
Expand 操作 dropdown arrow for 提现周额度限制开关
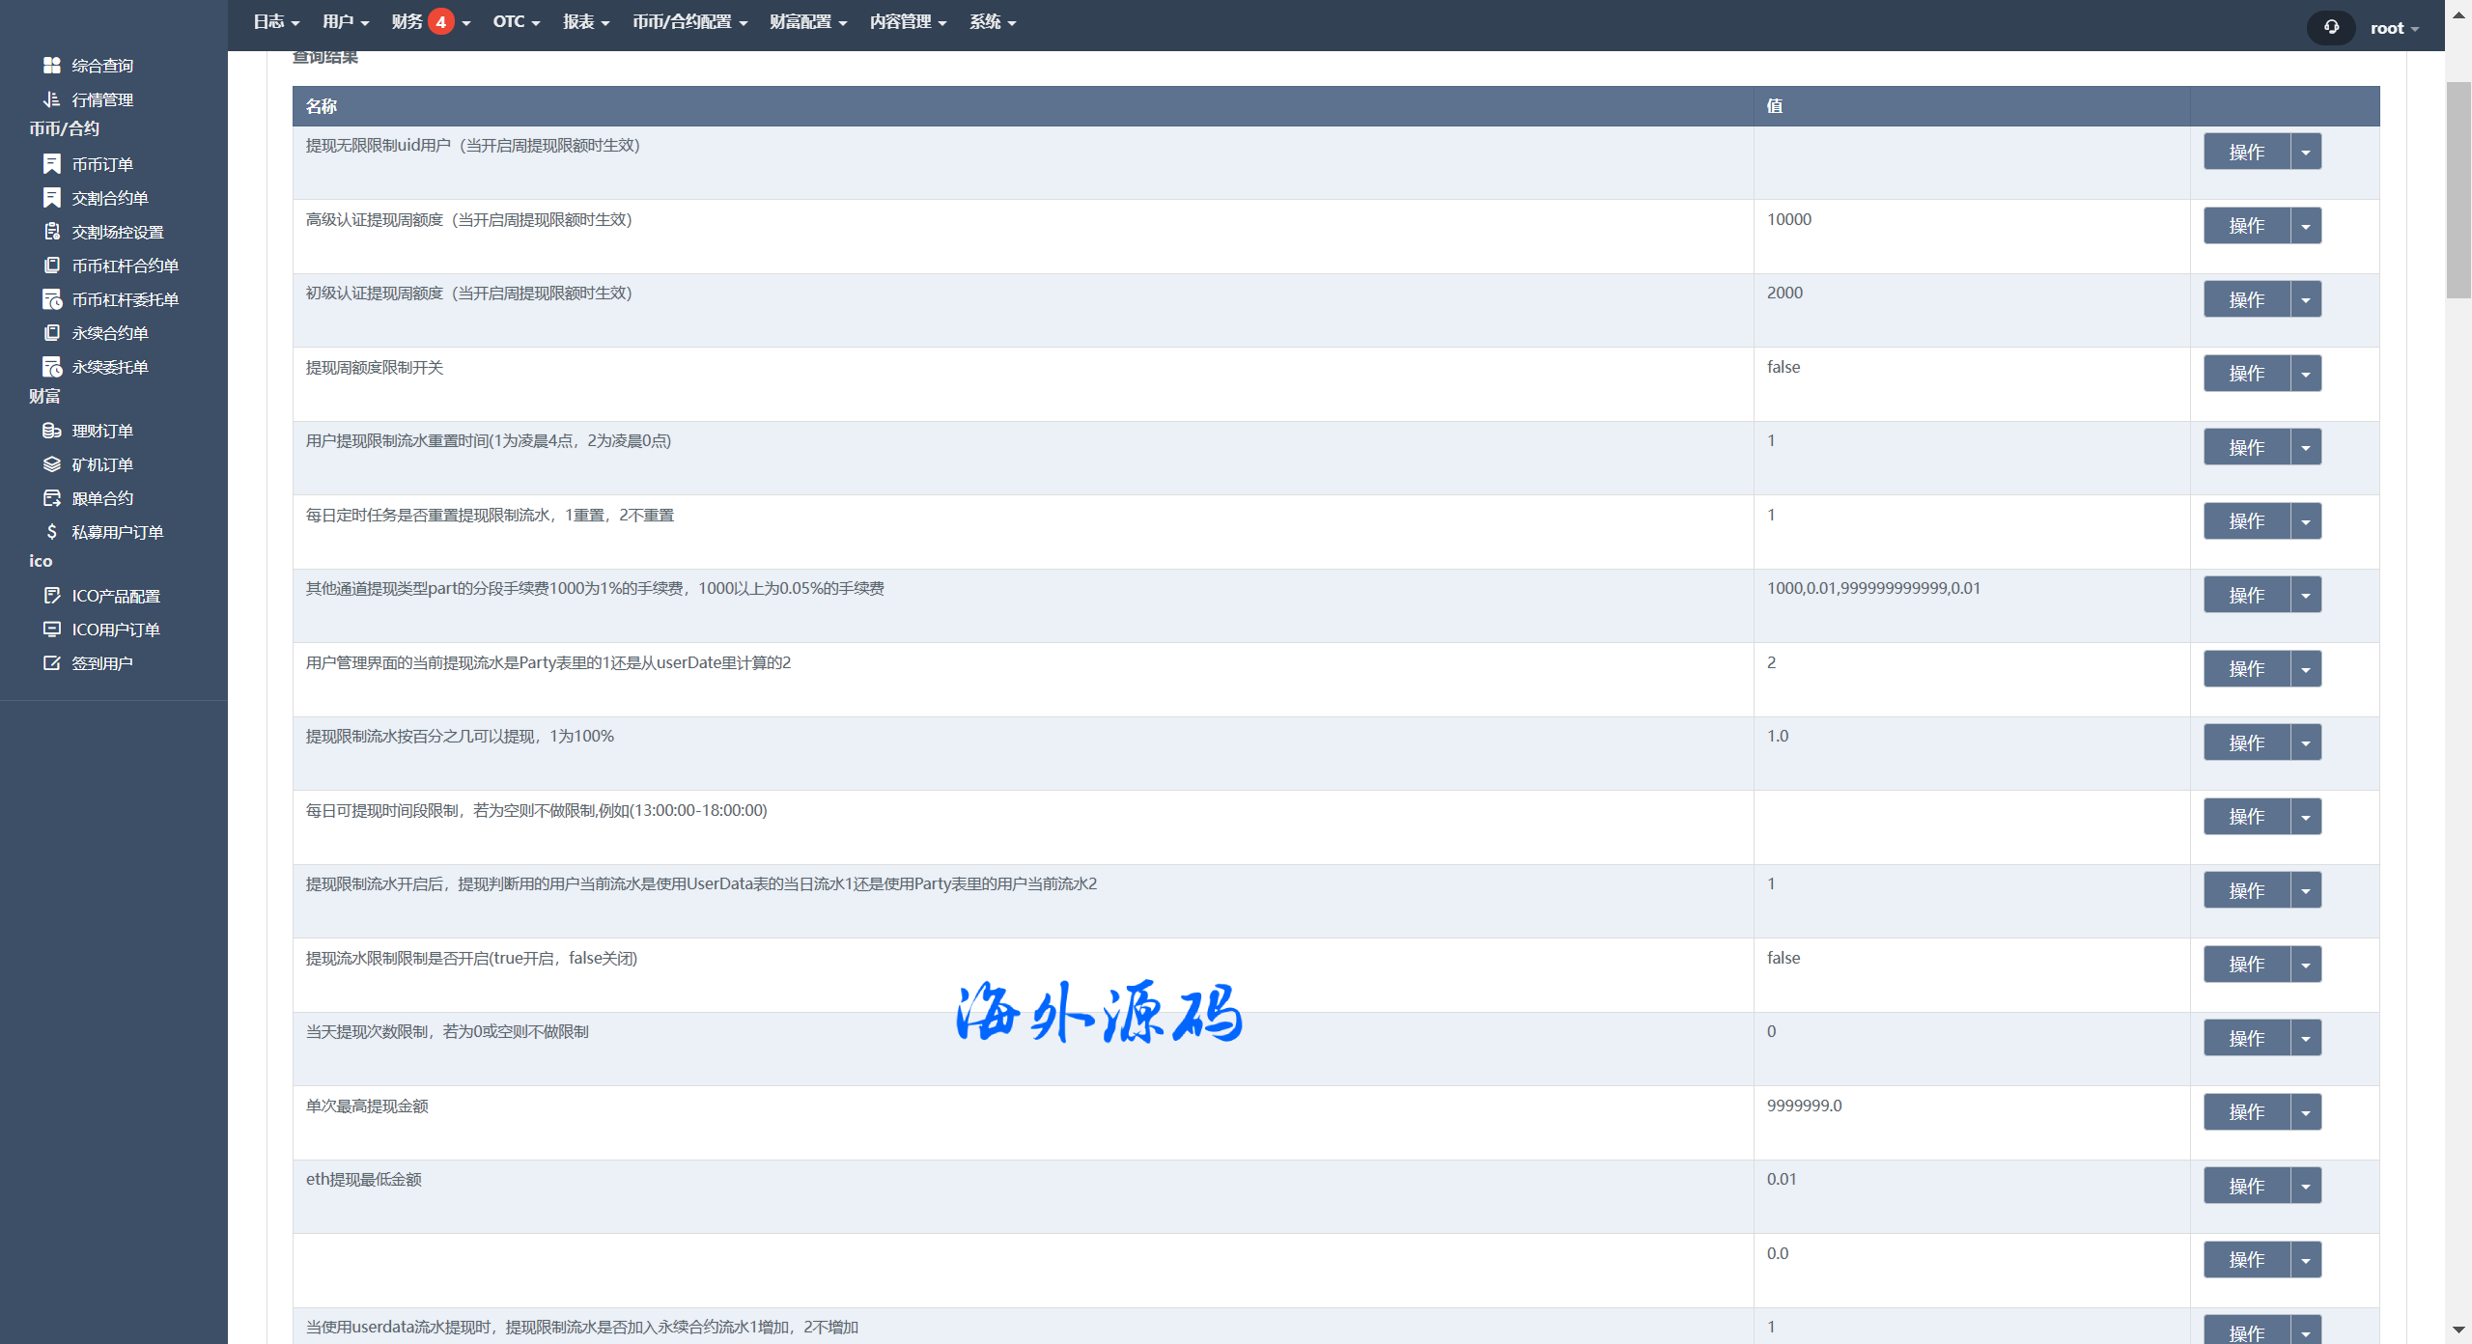tap(2306, 374)
